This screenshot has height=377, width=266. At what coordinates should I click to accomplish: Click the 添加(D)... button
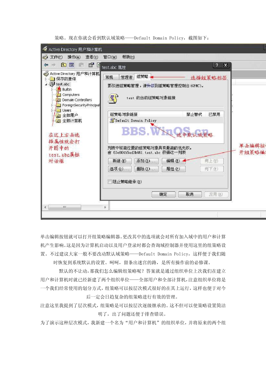(x=147, y=161)
